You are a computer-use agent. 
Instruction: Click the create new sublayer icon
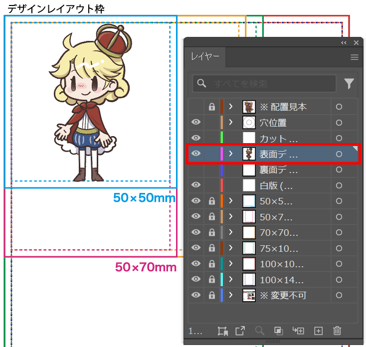click(299, 331)
